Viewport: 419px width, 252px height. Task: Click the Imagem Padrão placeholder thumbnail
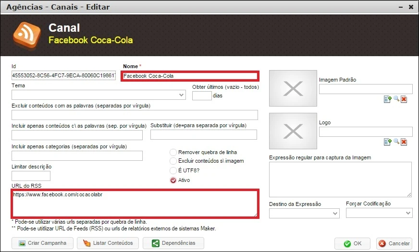point(293,88)
